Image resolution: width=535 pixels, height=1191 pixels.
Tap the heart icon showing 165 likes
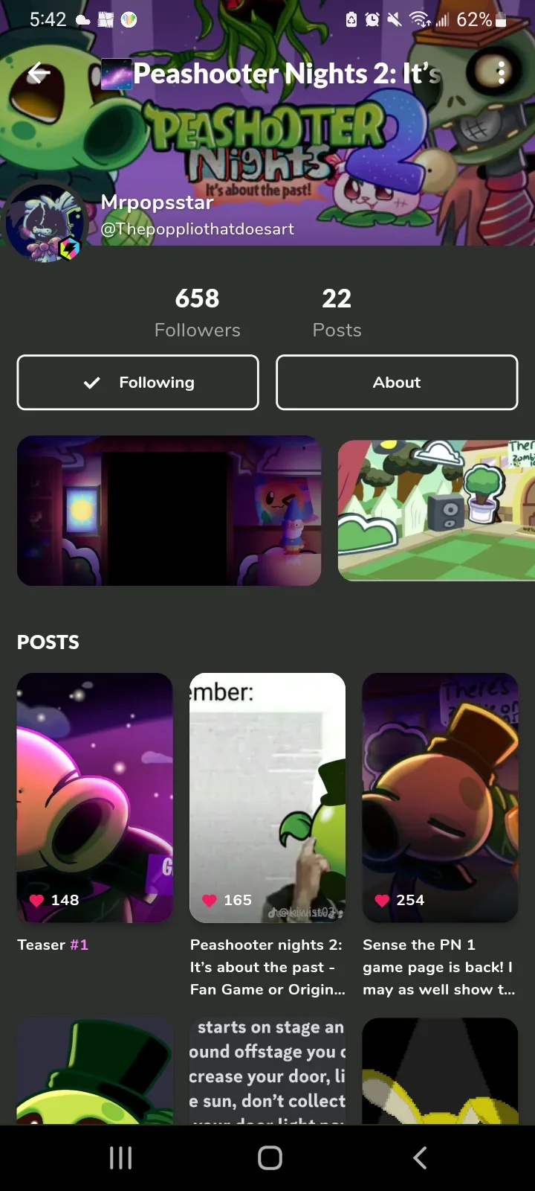pos(210,901)
